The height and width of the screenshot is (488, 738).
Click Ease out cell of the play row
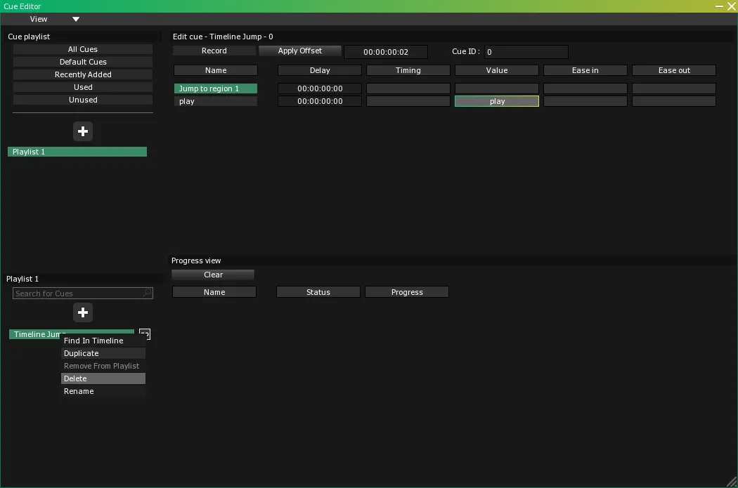click(674, 101)
